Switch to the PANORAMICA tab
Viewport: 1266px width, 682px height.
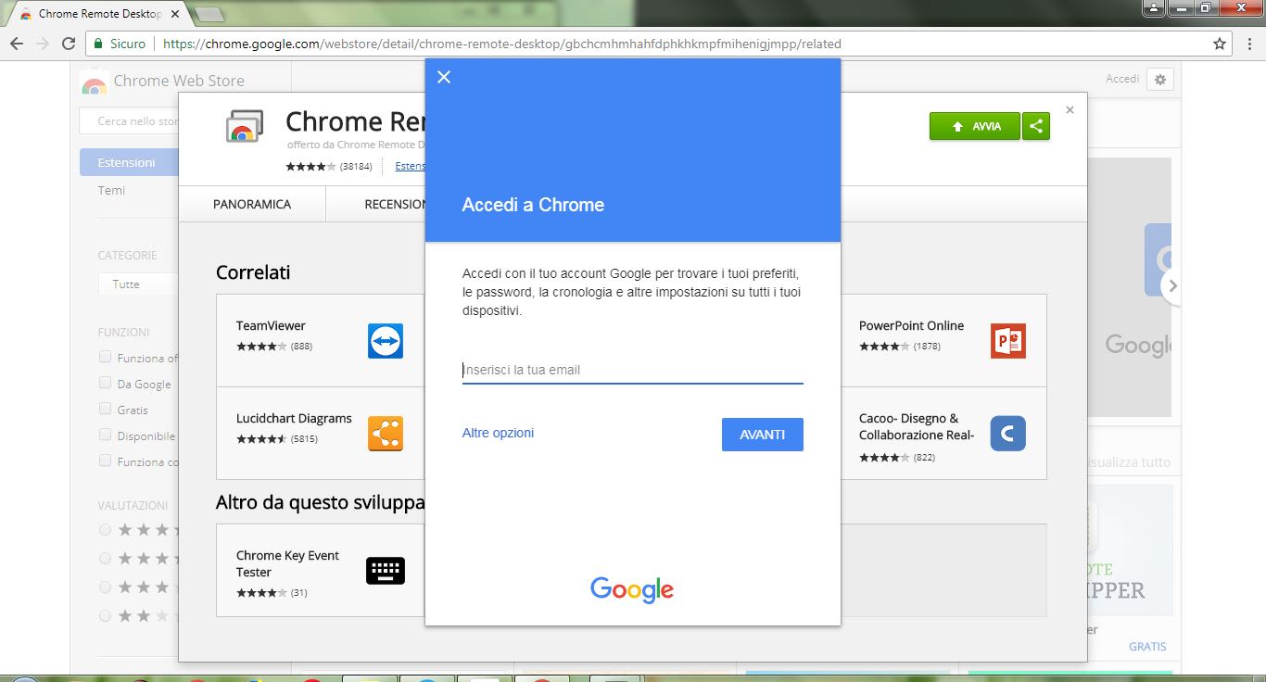coord(252,204)
